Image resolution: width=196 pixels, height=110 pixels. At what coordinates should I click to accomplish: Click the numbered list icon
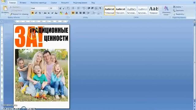pyautogui.click(x=78, y=8)
